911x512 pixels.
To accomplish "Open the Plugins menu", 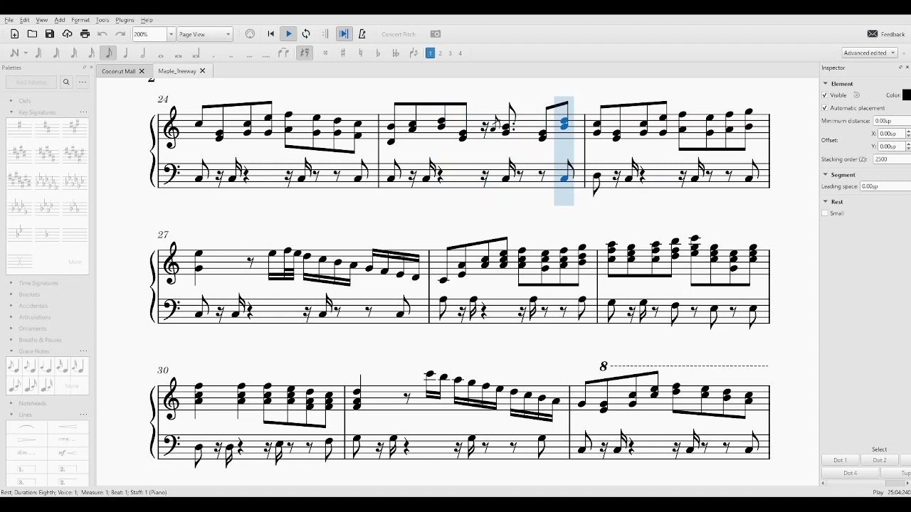I will [125, 20].
